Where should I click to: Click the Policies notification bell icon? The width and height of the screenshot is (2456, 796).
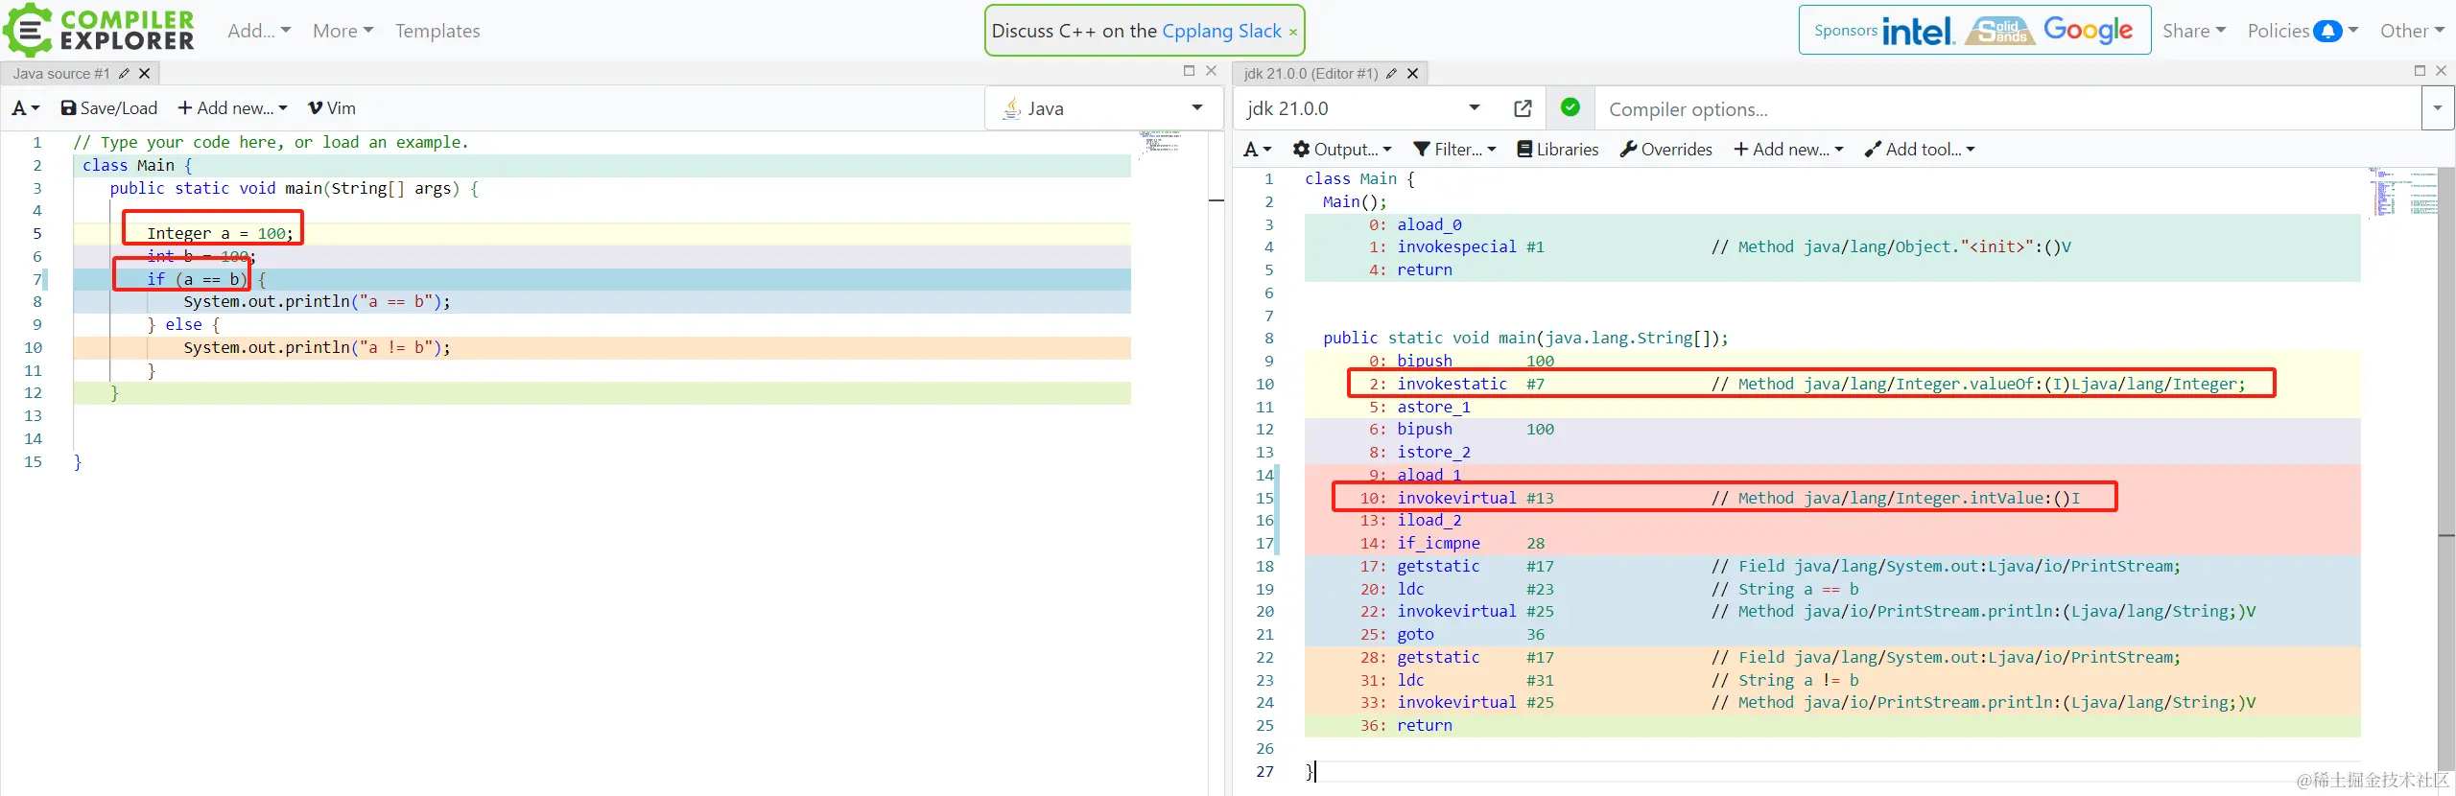click(2327, 31)
